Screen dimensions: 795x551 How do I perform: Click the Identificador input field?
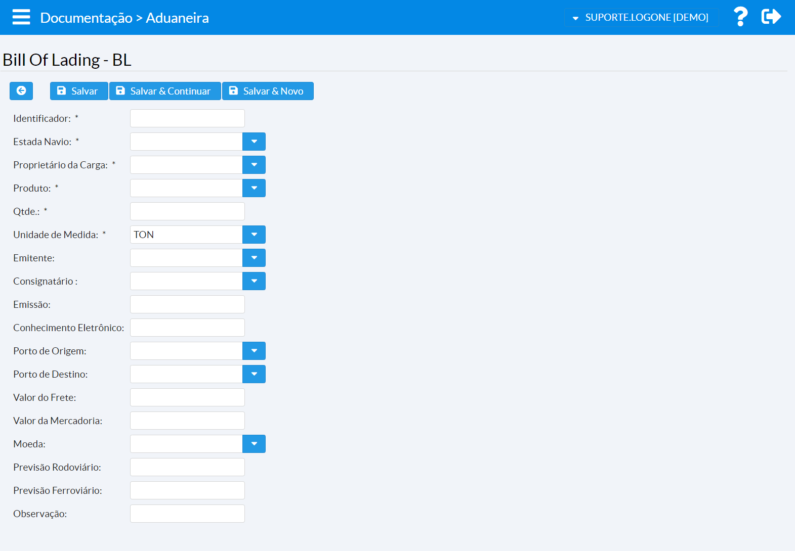187,118
